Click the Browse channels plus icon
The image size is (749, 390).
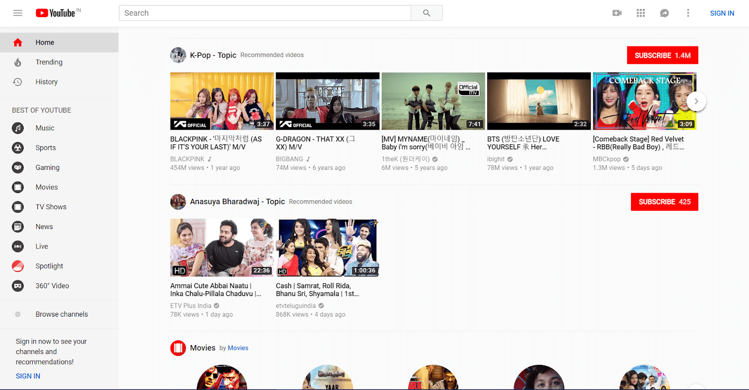(x=18, y=314)
